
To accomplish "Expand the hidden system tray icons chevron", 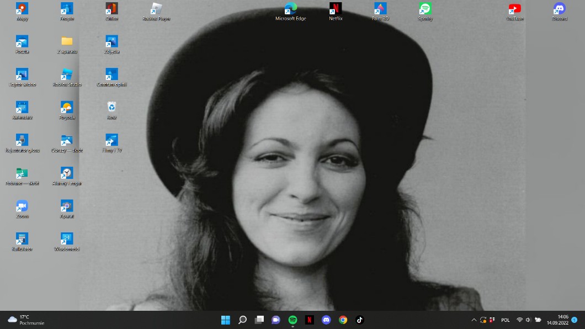I will tap(474, 320).
